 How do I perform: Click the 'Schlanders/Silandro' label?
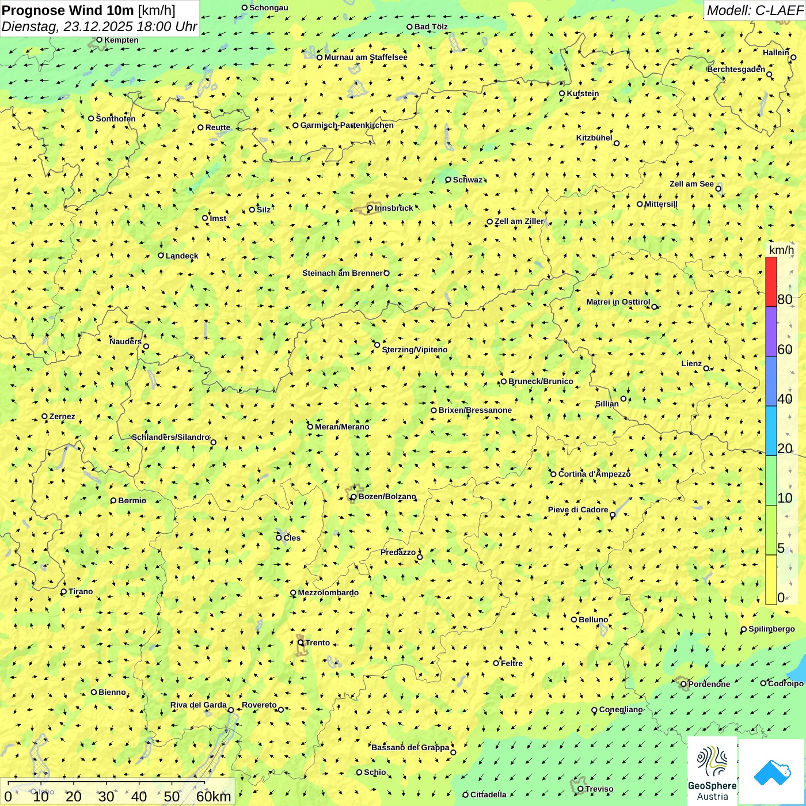coord(170,437)
